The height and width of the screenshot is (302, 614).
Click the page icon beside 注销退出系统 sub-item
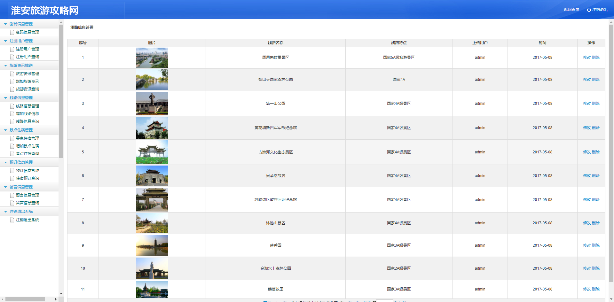click(x=12, y=220)
